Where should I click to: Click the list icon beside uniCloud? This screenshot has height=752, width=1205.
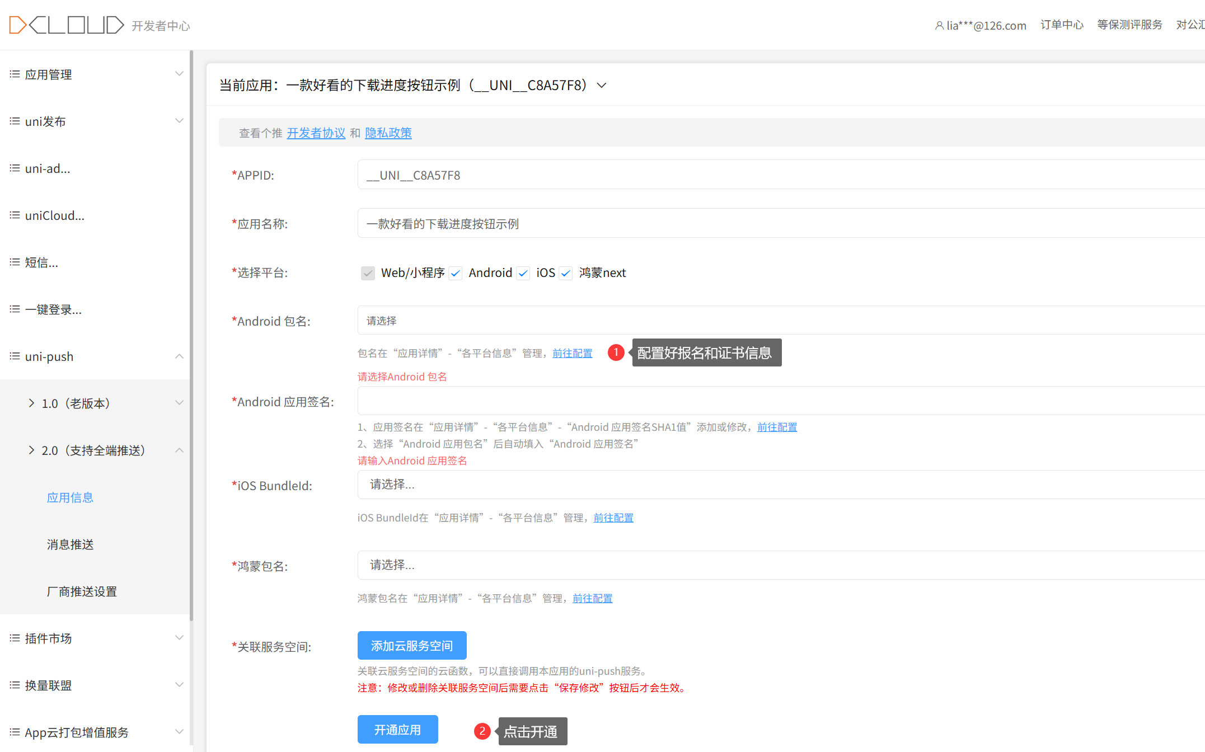pos(15,215)
